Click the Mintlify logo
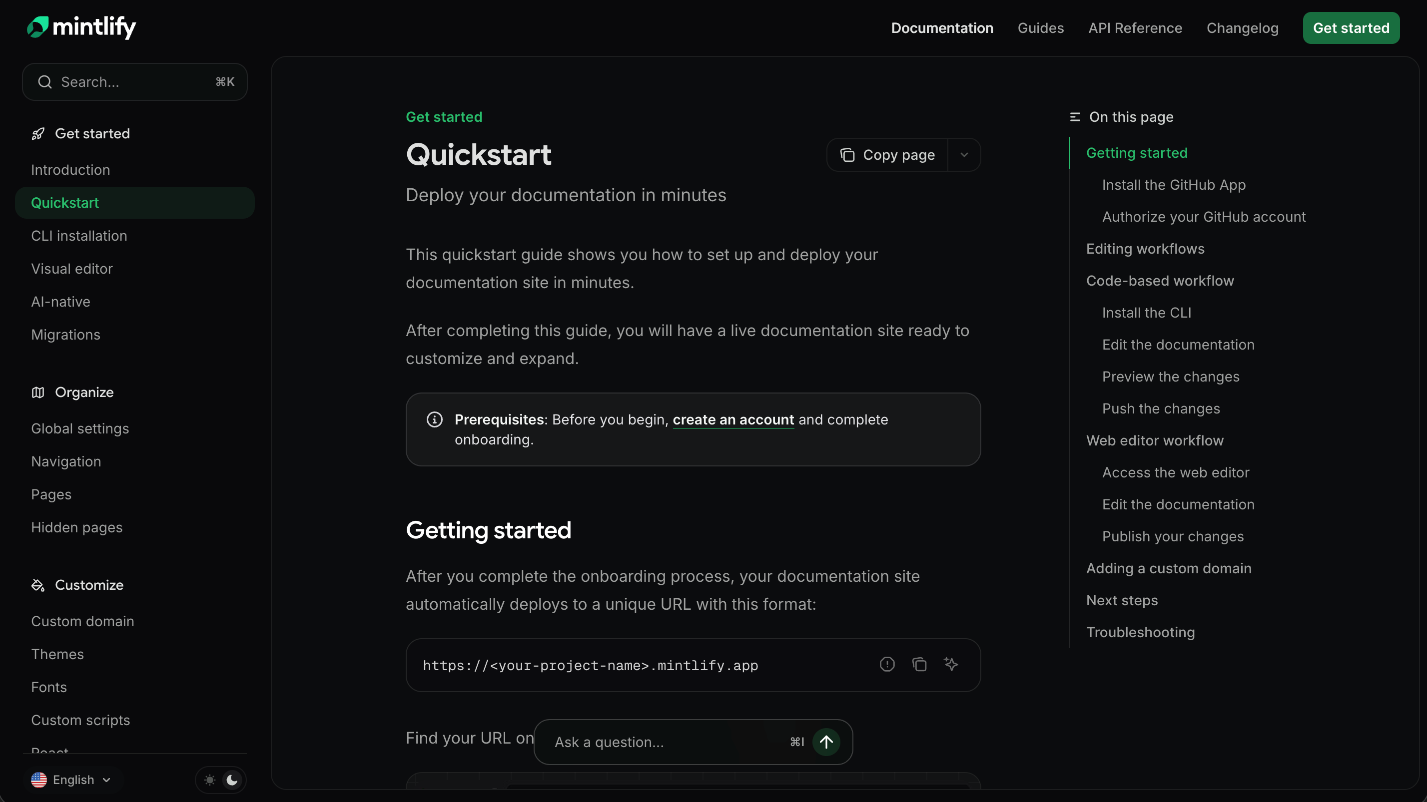Image resolution: width=1427 pixels, height=802 pixels. click(x=81, y=27)
